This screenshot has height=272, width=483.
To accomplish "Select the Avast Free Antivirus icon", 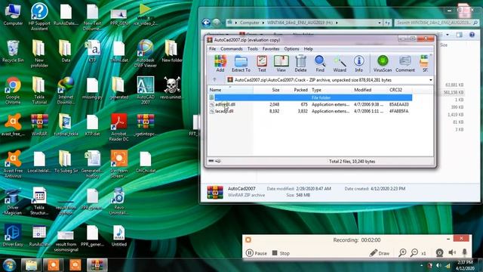I will pyautogui.click(x=13, y=165).
